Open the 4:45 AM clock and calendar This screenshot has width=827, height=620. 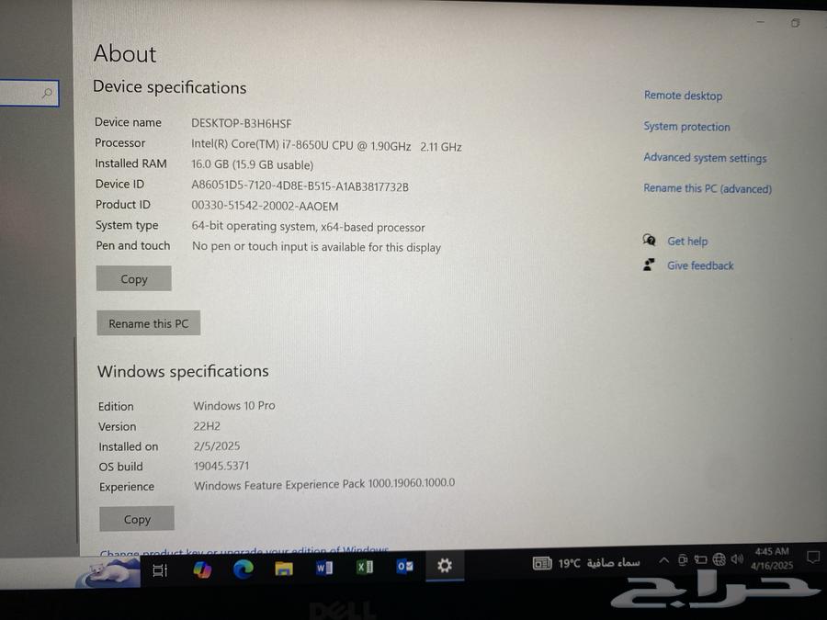772,558
